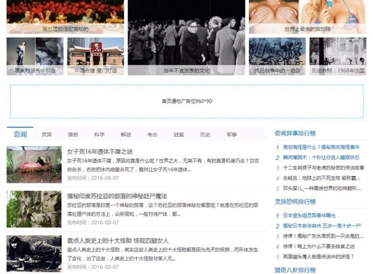Click the summary text starting 女子死16年遗体不腐，原因

click(163, 165)
